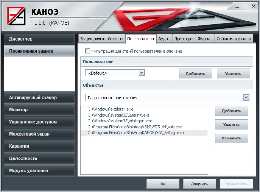Select Проактивная защита in sidebar
The image size is (260, 192).
39,51
